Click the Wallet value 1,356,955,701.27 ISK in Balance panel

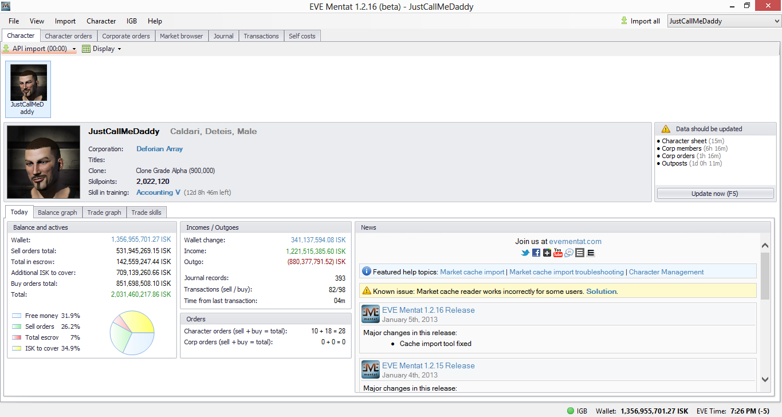(141, 240)
